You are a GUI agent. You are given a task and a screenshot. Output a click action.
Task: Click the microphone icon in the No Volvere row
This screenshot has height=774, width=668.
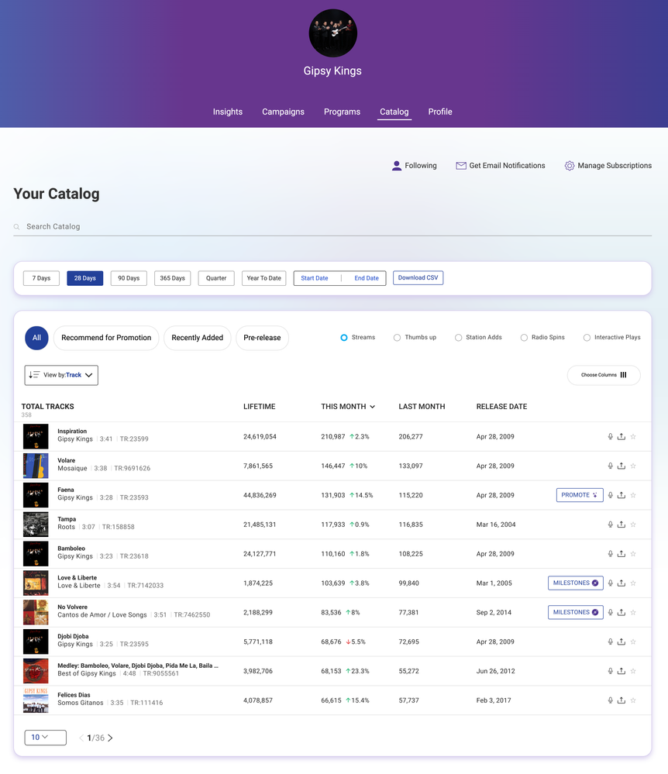click(x=610, y=613)
